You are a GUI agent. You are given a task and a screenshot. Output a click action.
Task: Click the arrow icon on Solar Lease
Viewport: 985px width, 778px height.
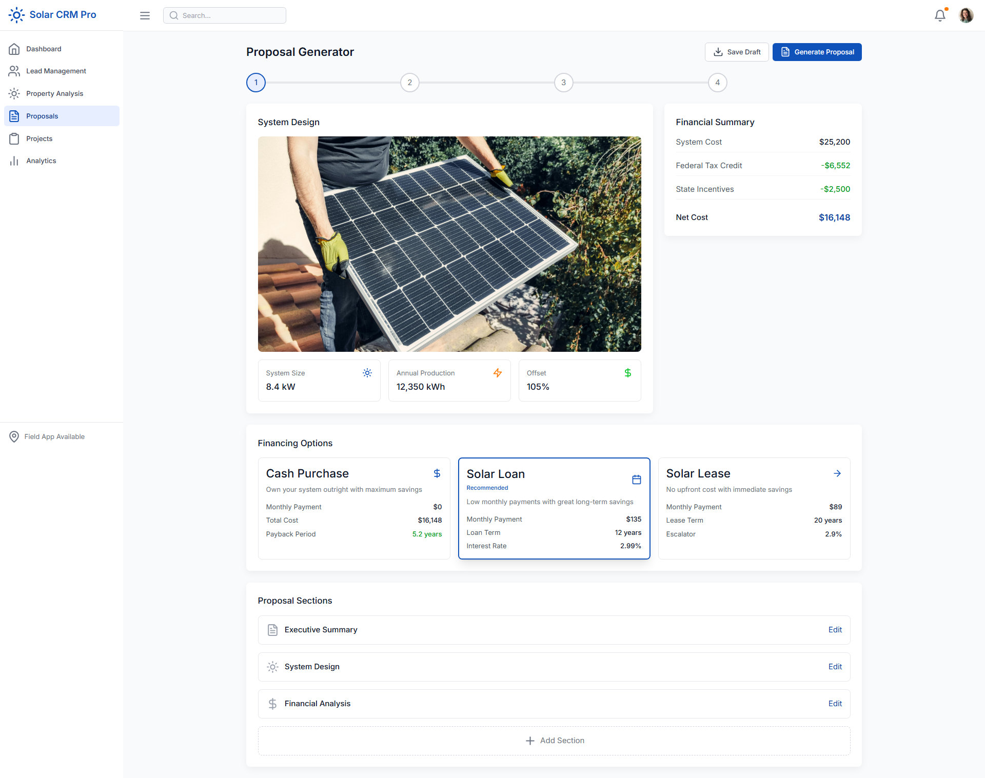pyautogui.click(x=837, y=473)
